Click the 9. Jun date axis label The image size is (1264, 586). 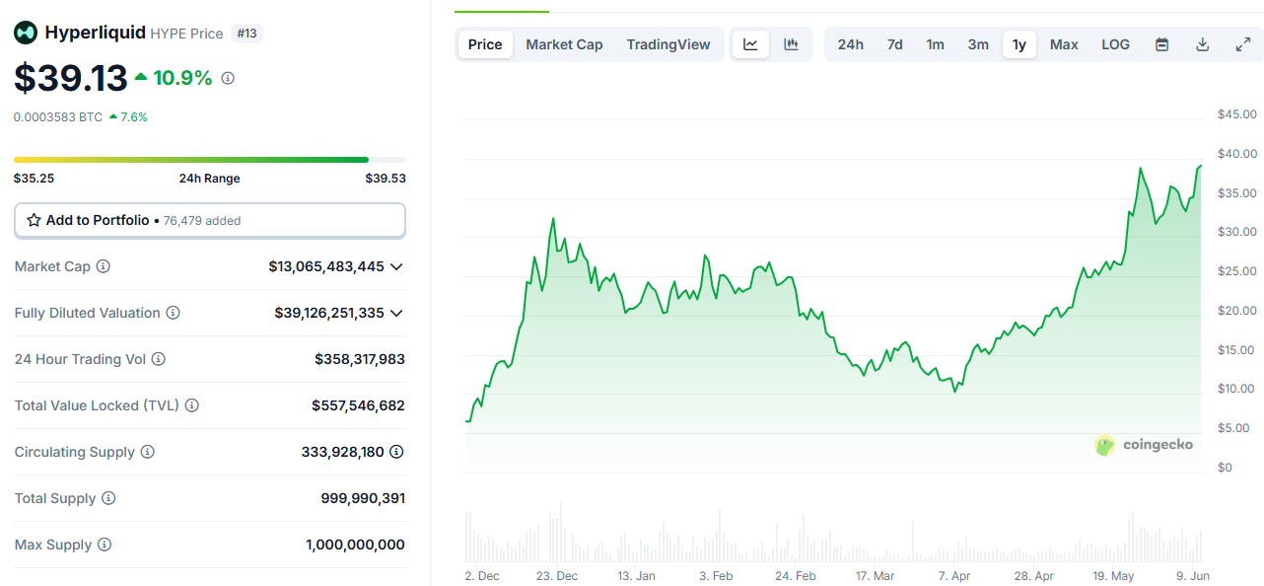[x=1193, y=576]
